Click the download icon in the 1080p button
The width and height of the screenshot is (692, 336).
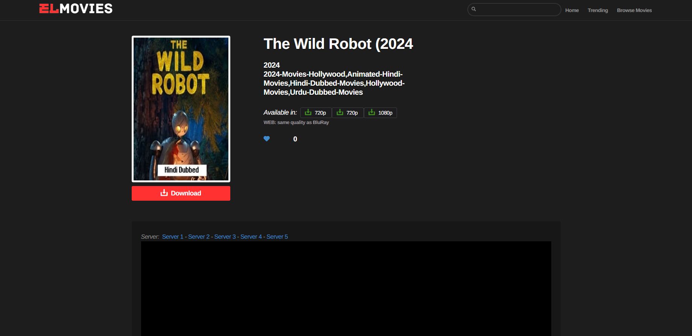pos(371,112)
